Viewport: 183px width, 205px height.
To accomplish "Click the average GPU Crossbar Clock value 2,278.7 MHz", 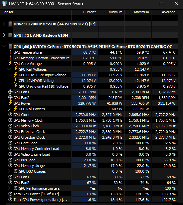I will tap(165, 137).
